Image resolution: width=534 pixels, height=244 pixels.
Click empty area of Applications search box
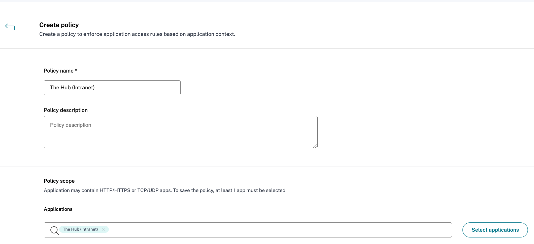click(x=277, y=230)
